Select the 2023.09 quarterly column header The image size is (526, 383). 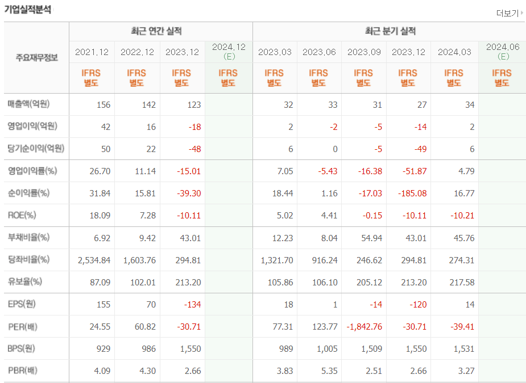pos(364,52)
